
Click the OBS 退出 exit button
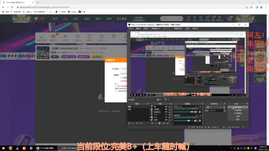click(x=238, y=119)
